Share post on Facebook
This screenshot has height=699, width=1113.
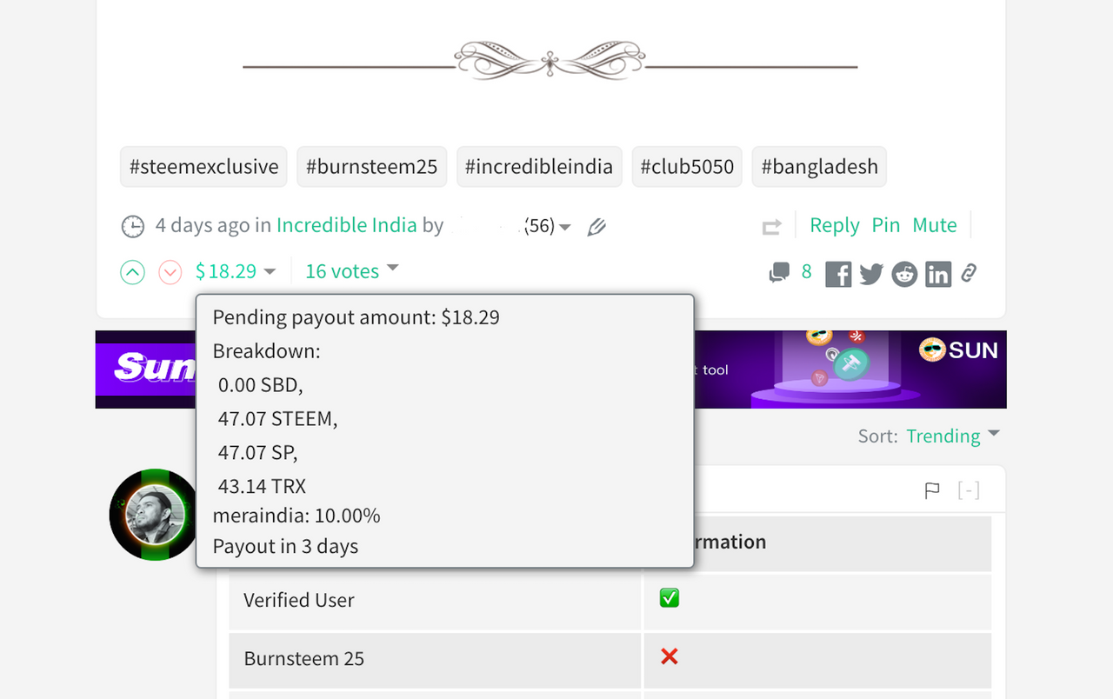click(838, 274)
